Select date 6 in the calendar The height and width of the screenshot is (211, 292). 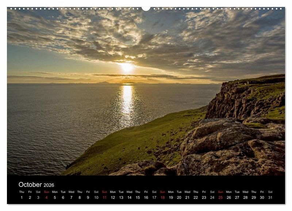click(63, 197)
